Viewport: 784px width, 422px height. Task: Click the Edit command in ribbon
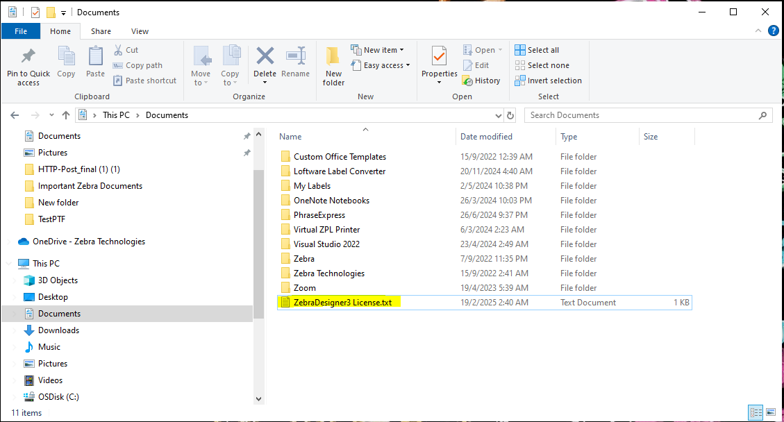coord(476,65)
